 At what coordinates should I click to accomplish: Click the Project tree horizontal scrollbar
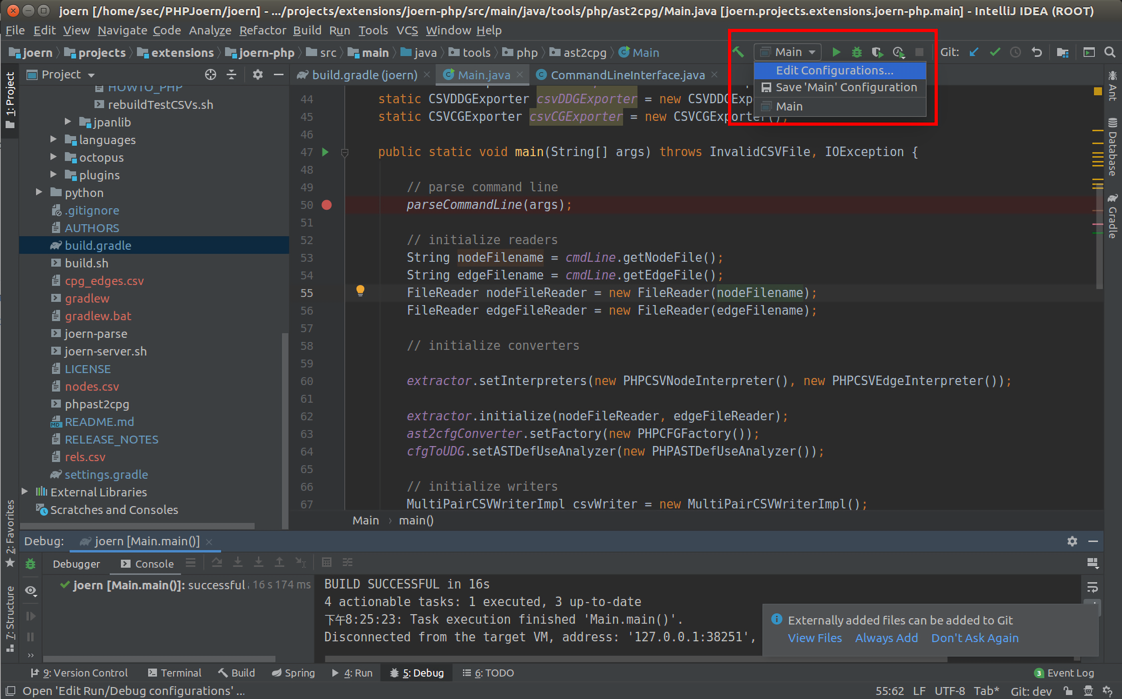coord(137,526)
